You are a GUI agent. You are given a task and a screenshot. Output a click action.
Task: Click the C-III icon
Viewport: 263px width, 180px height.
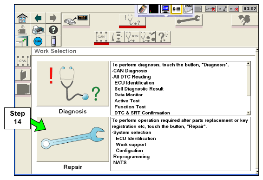pyautogui.click(x=177, y=9)
